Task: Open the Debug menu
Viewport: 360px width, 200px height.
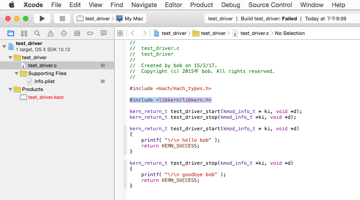Action: tap(230, 5)
